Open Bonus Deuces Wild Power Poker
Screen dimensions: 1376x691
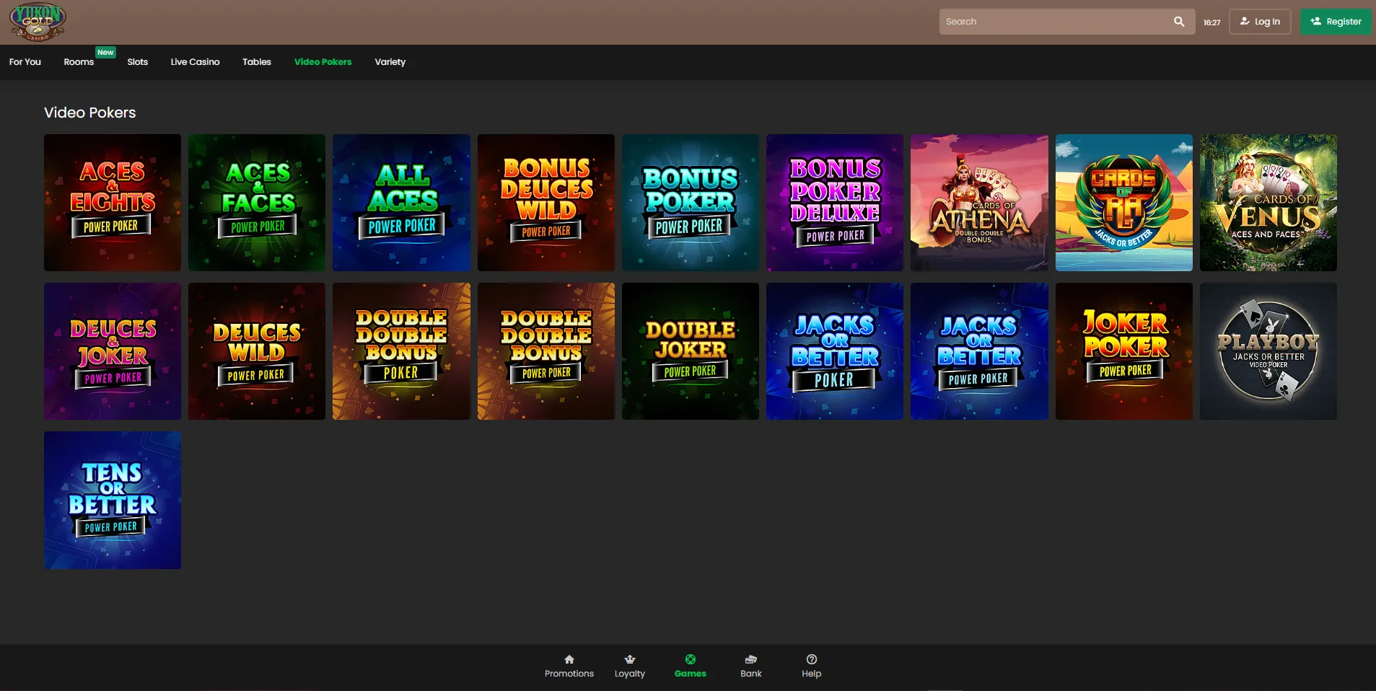[546, 203]
